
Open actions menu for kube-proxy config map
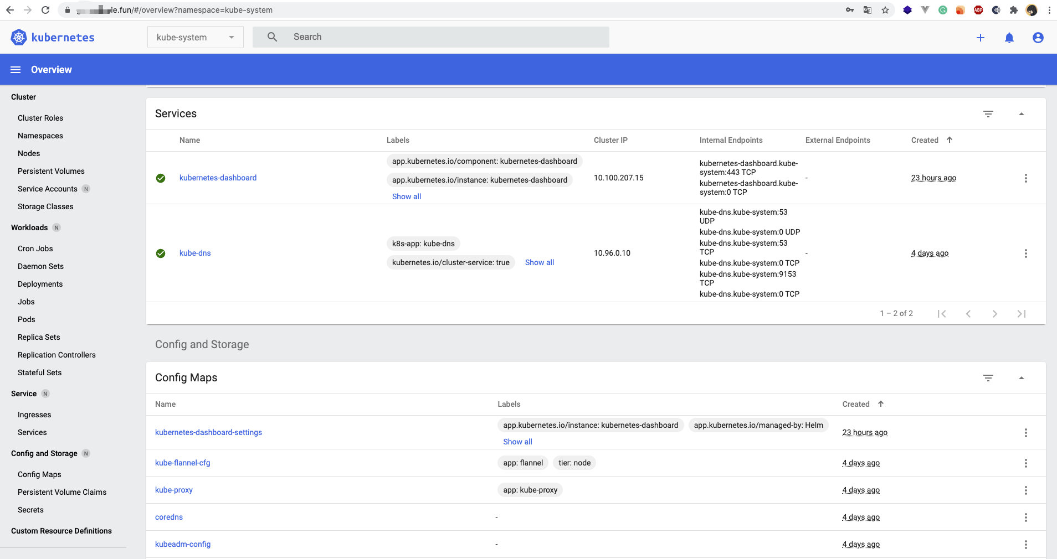pos(1026,490)
